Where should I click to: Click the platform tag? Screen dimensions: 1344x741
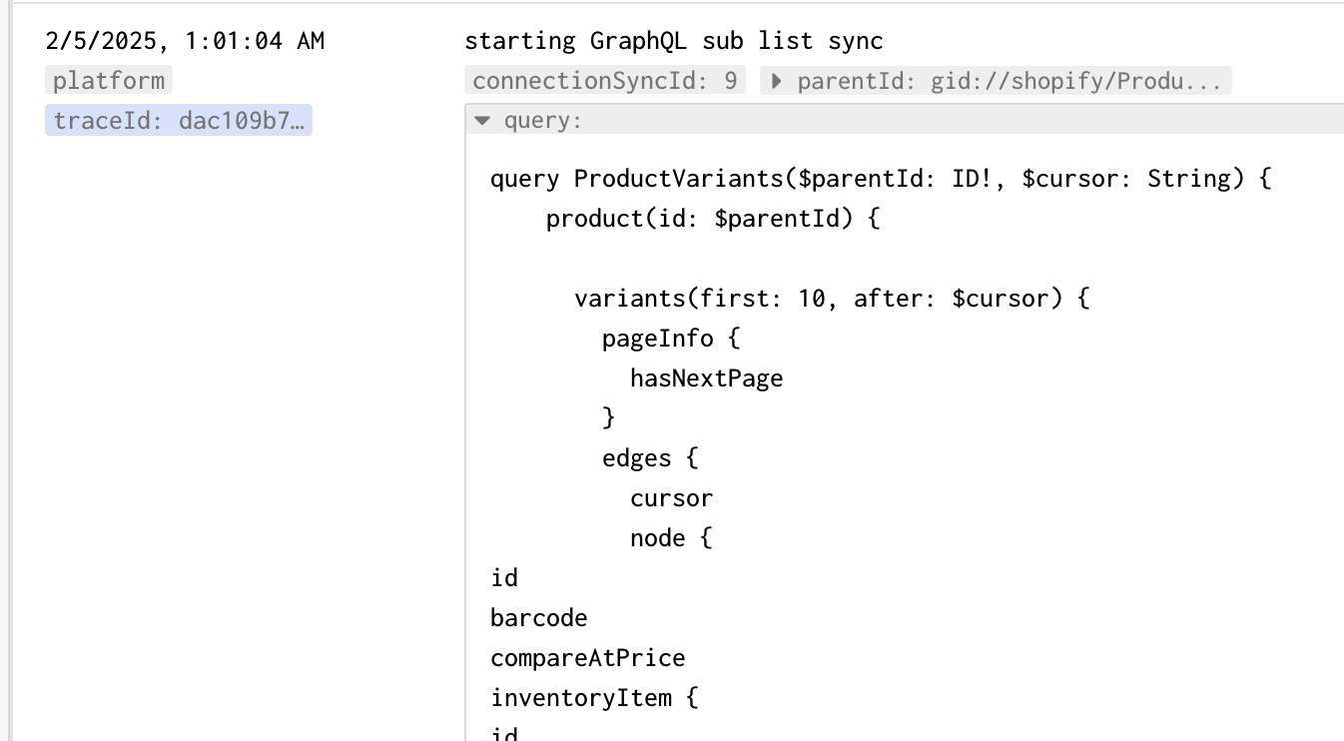[x=109, y=80]
